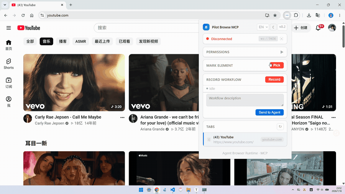
Task: Open Carly Rae Jepsen channel avatar
Action: [x=28, y=119]
